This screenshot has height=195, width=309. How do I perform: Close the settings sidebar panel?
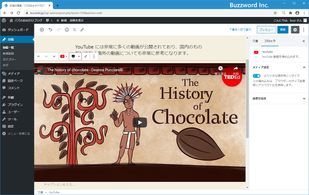coord(303,41)
